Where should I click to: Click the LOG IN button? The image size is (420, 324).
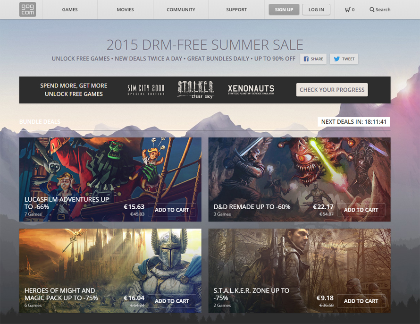[316, 9]
